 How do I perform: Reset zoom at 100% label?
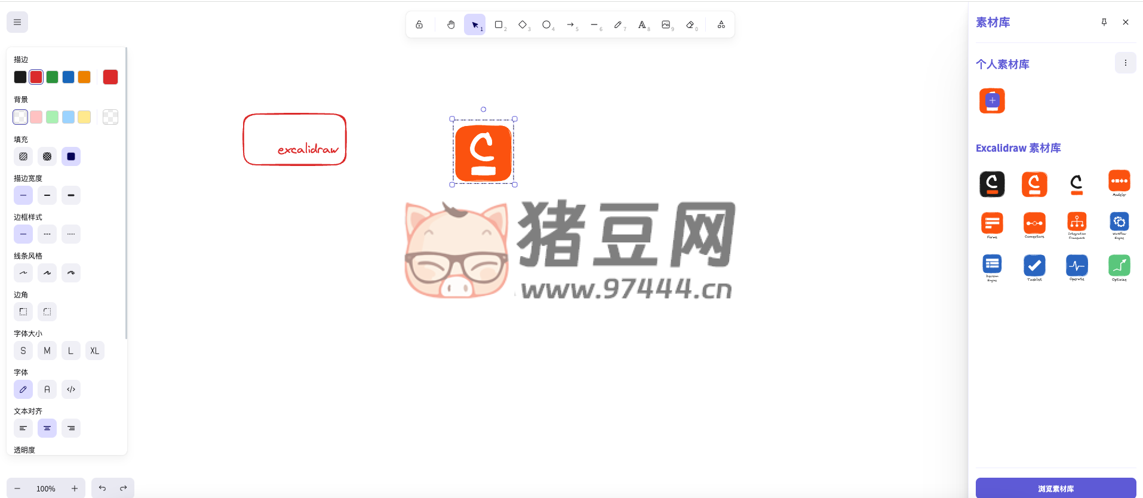[x=46, y=488]
